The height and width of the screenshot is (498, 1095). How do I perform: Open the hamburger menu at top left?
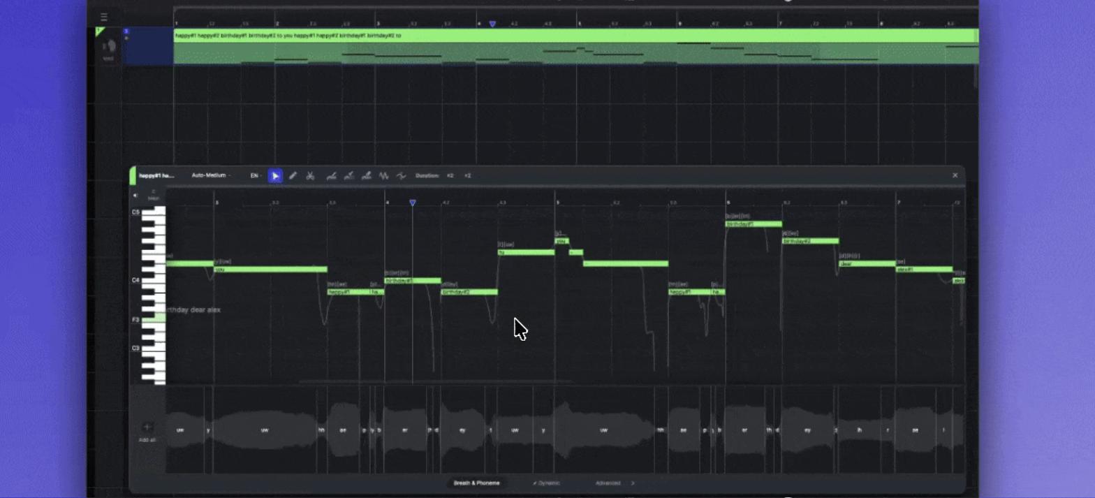[104, 17]
